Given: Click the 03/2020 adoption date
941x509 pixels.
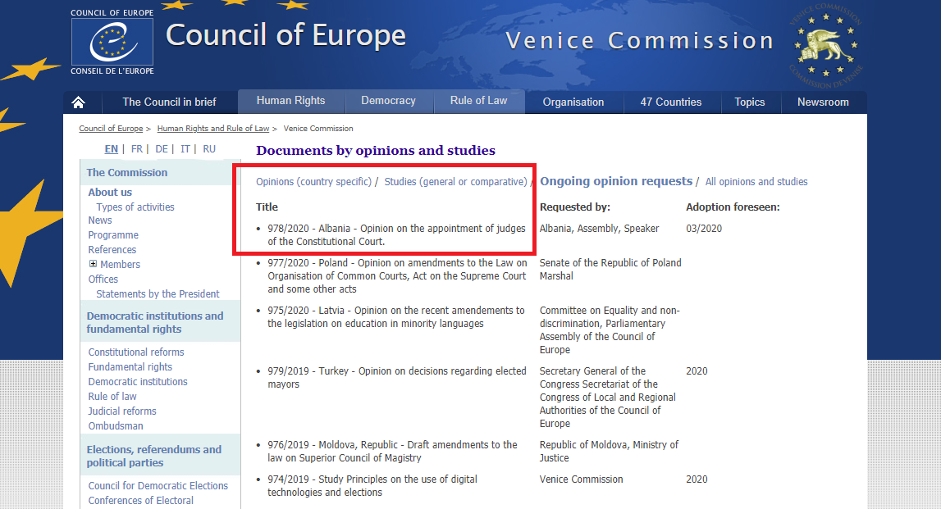Looking at the screenshot, I should (x=704, y=229).
